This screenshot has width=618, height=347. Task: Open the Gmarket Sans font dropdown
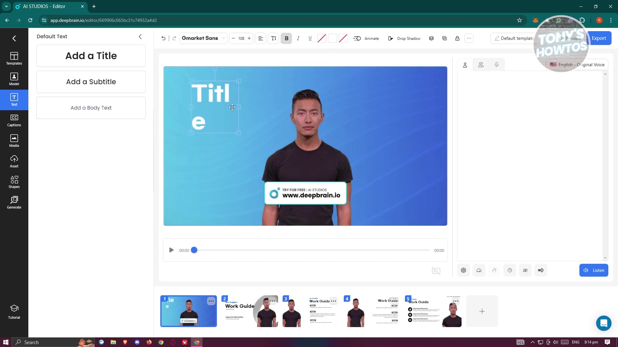(x=203, y=38)
